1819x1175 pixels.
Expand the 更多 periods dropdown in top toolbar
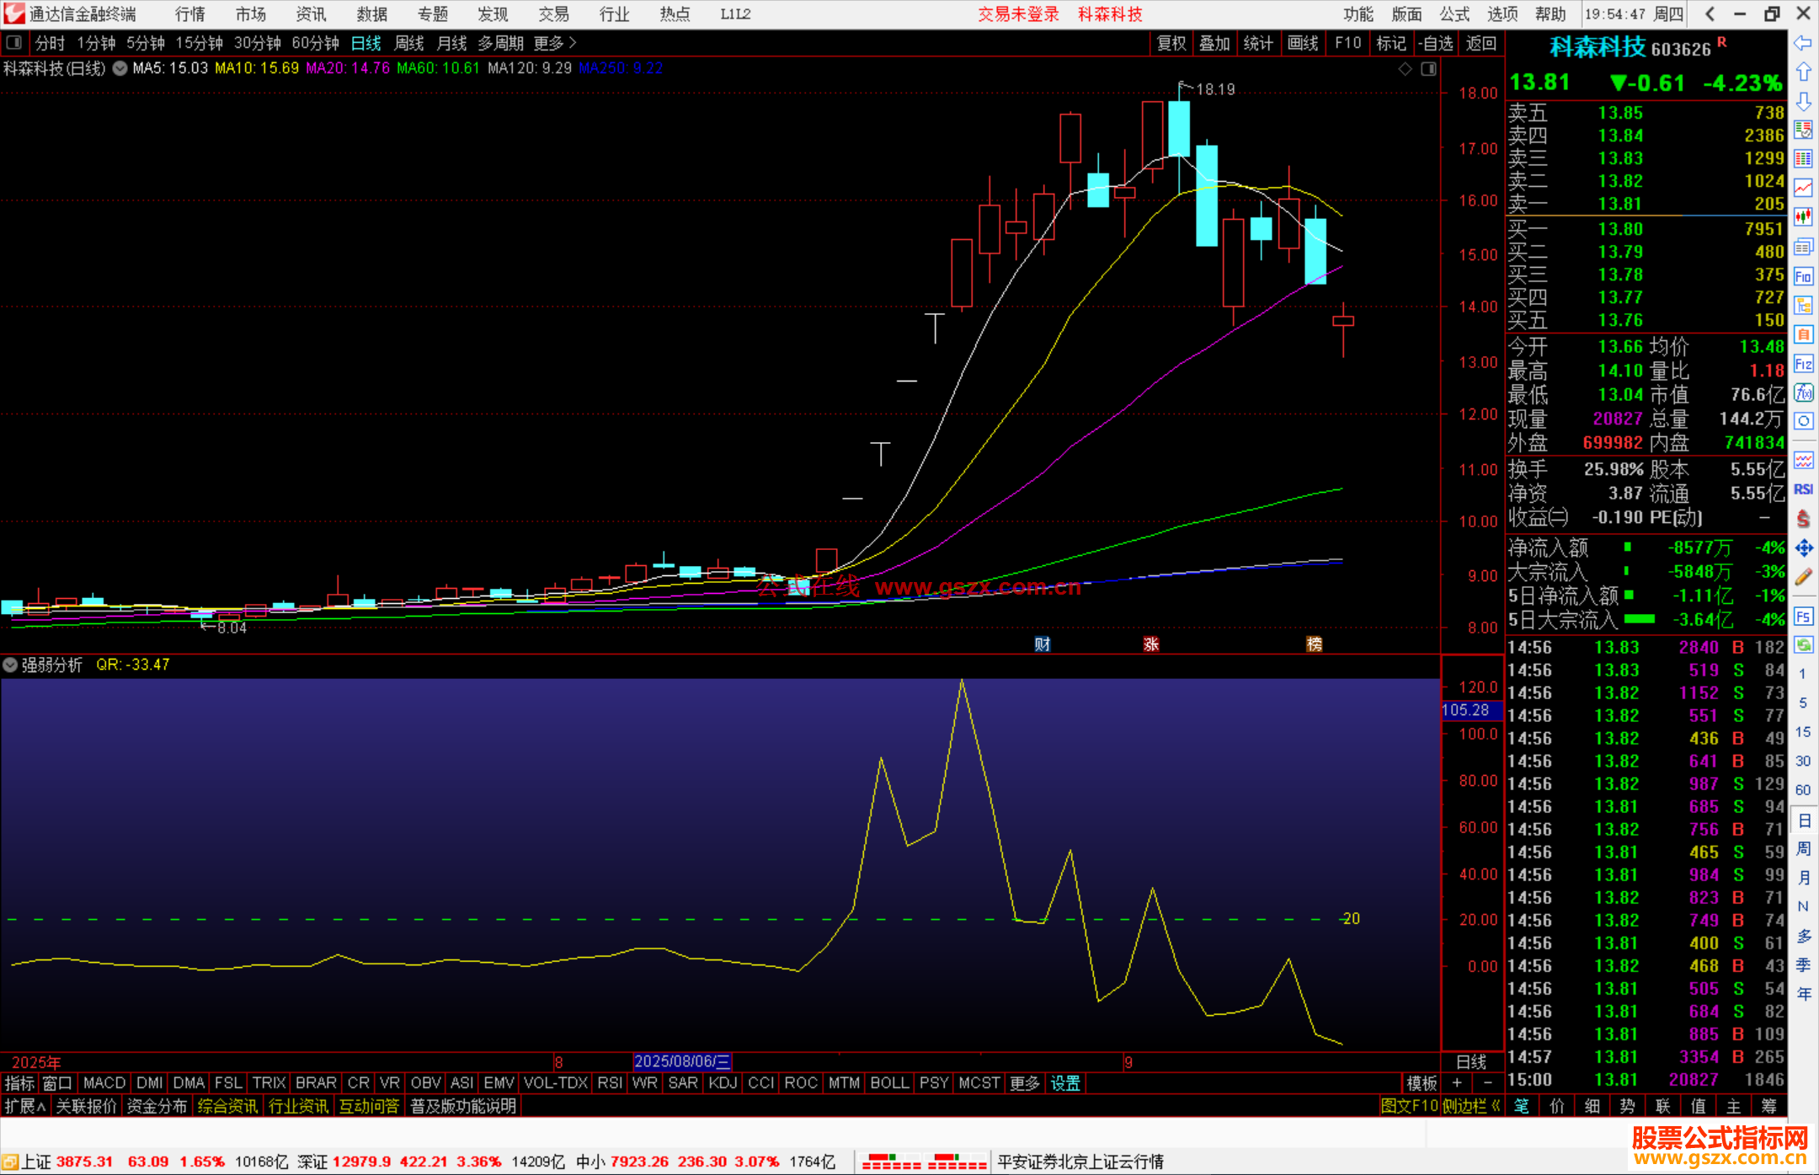tap(555, 43)
